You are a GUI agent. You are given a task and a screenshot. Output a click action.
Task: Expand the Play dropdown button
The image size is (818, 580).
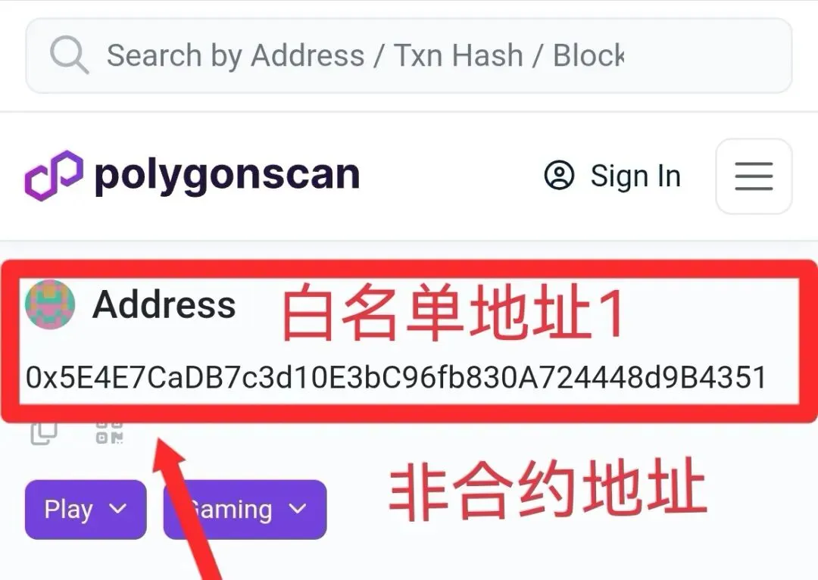[x=86, y=510]
